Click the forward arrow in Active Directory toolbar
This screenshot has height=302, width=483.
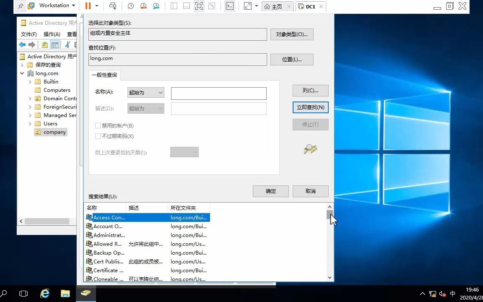pos(32,45)
